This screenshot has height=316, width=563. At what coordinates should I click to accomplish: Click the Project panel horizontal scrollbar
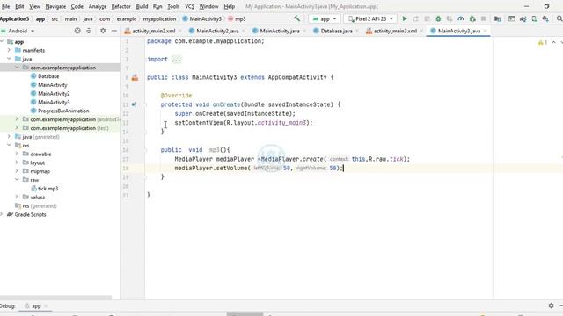pyautogui.click(x=55, y=298)
